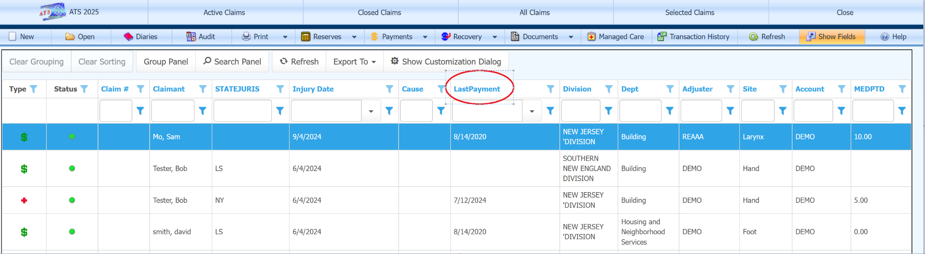Viewport: 925px width, 254px height.
Task: Open the Injury Date filter dropdown
Action: (x=371, y=111)
